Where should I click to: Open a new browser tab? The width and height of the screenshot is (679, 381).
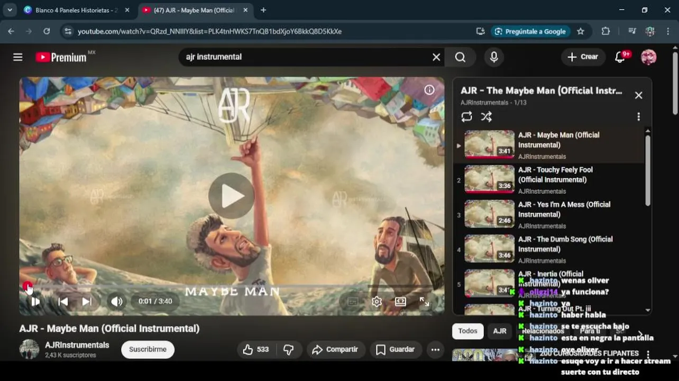[263, 10]
